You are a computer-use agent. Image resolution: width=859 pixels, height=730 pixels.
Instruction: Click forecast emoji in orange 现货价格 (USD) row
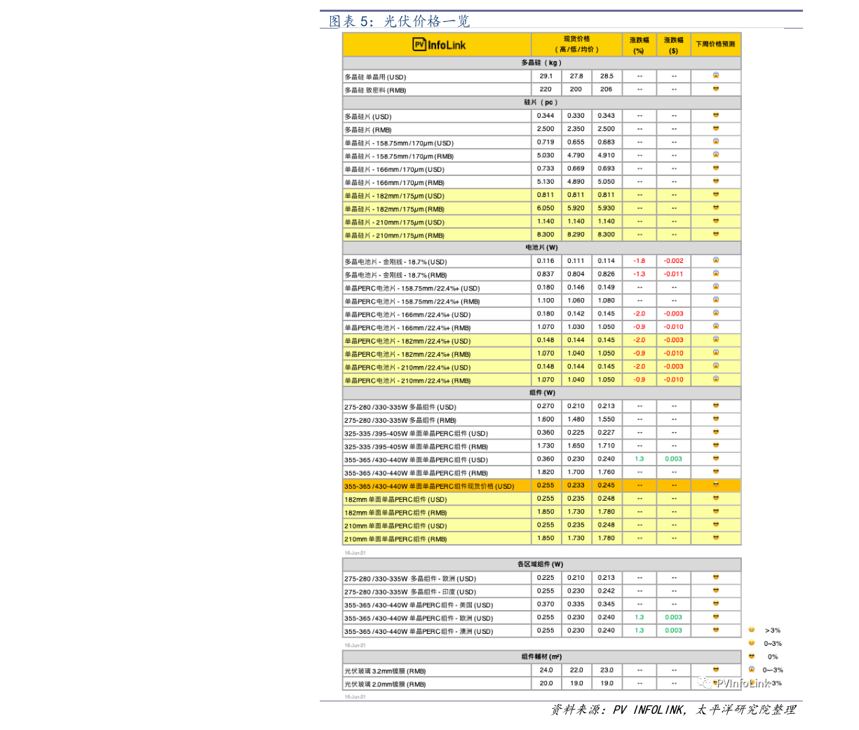716,485
